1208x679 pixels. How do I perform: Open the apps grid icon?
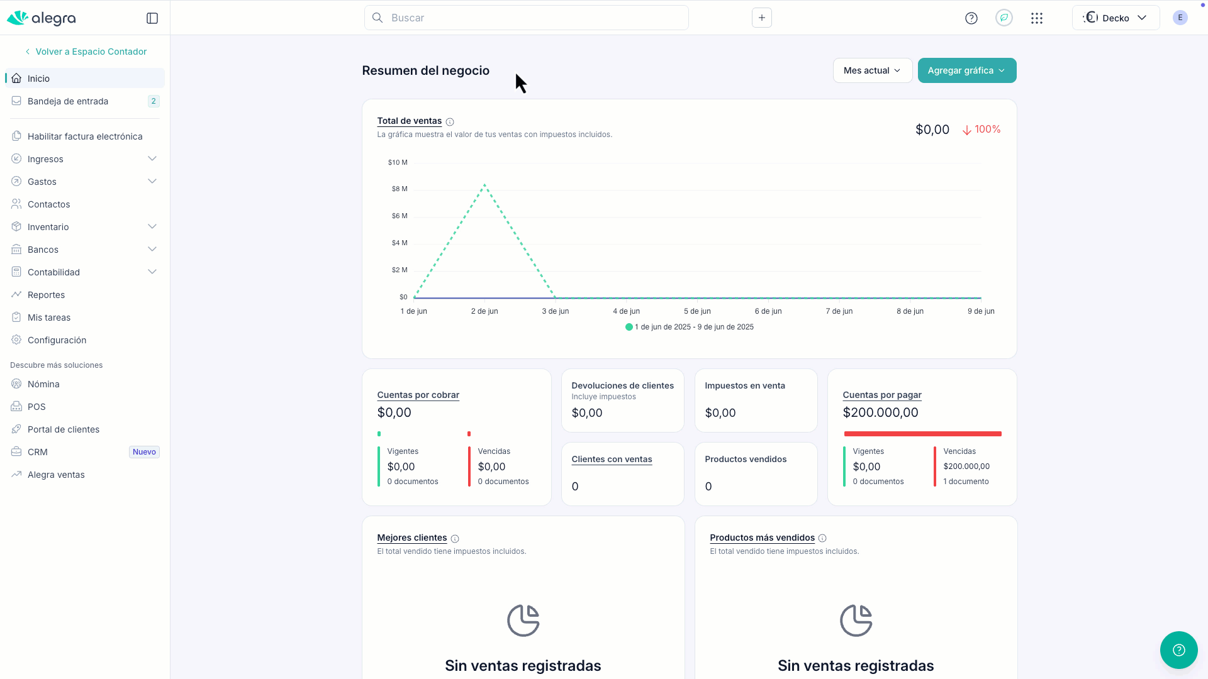1037,18
